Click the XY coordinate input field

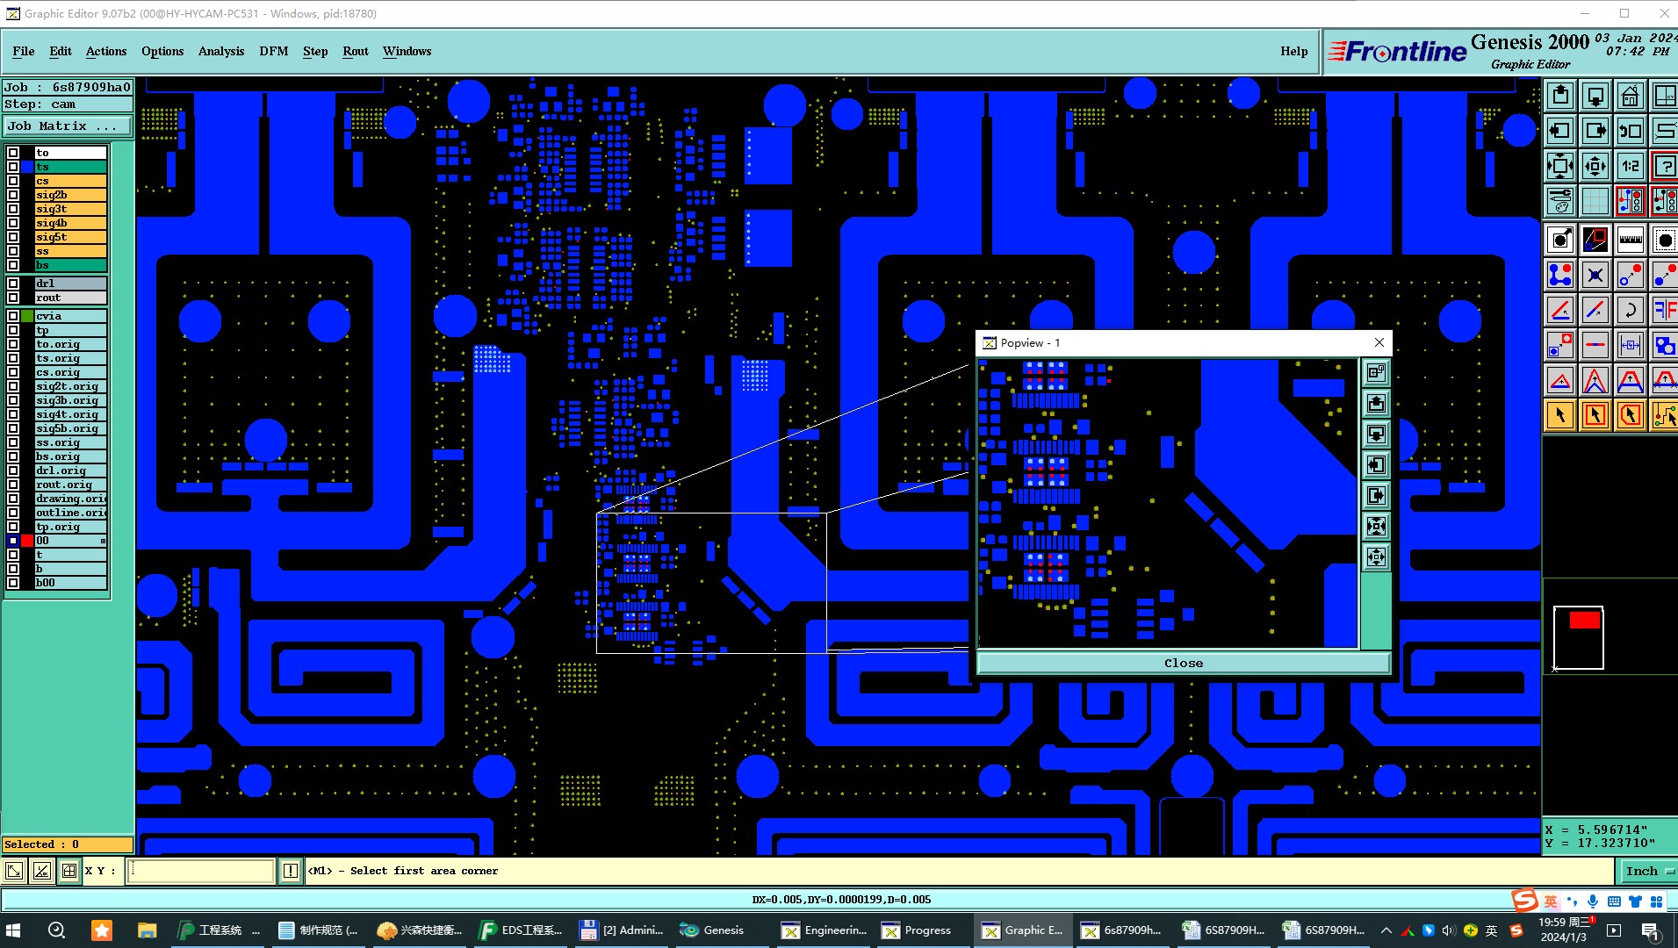201,871
